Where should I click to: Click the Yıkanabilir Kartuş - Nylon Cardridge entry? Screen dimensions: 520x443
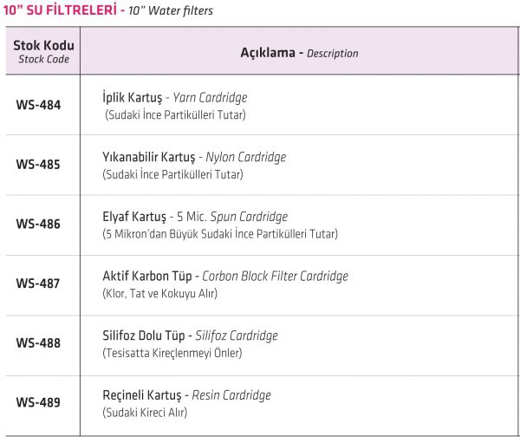pyautogui.click(x=194, y=157)
